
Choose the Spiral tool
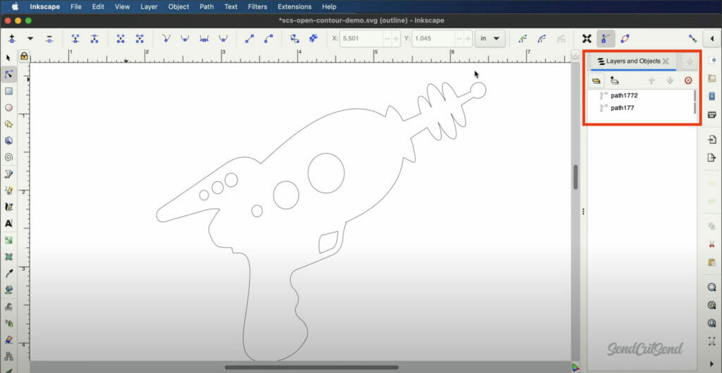coord(8,157)
